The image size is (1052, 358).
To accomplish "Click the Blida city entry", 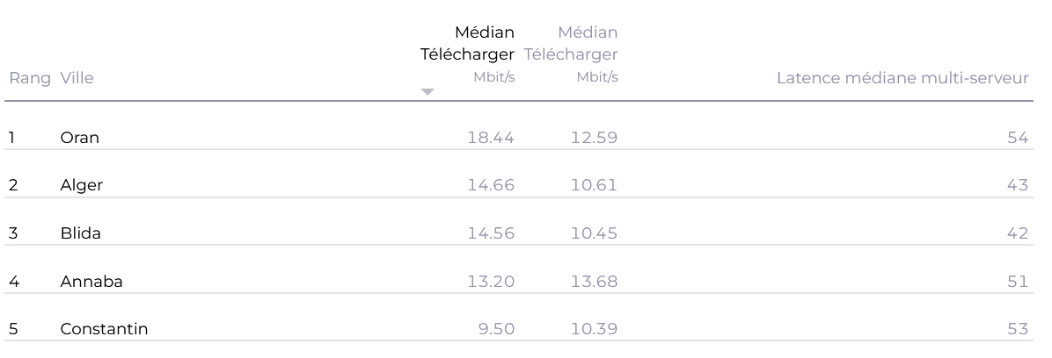I will [x=81, y=233].
